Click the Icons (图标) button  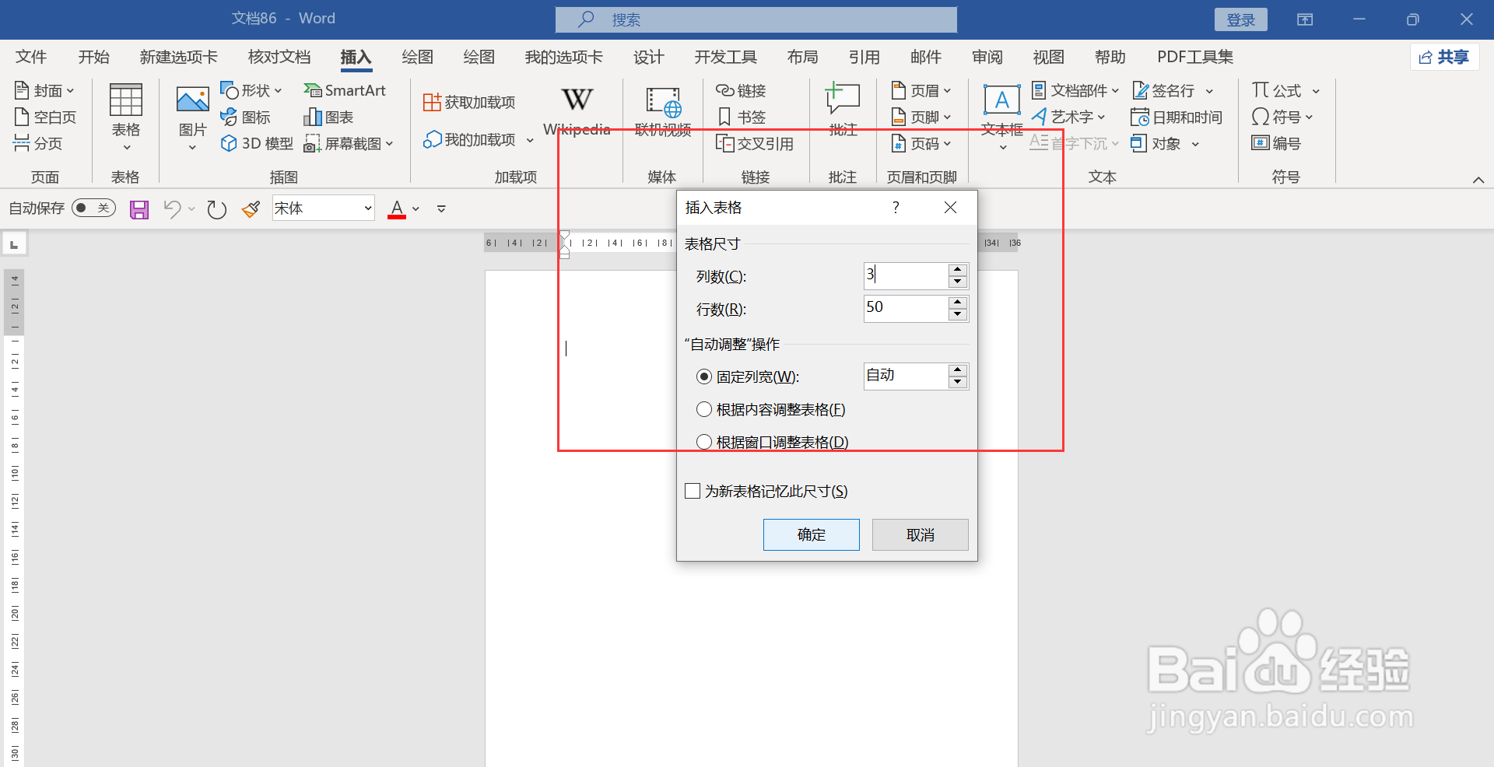point(245,117)
